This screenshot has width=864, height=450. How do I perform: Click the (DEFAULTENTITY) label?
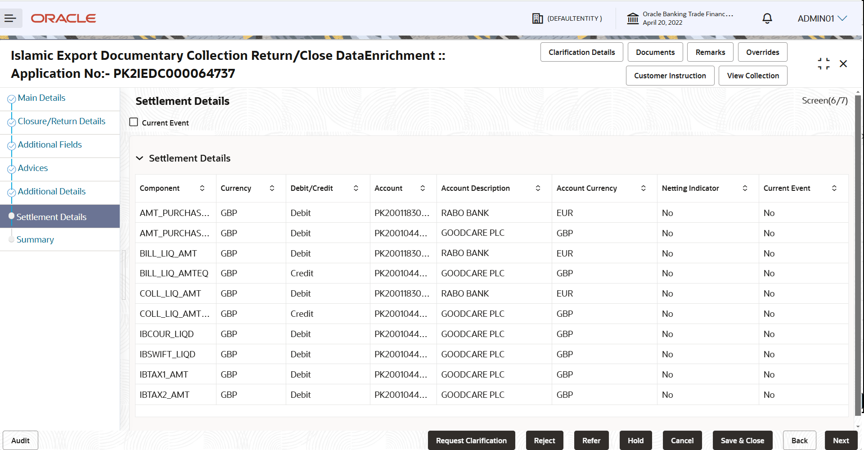click(575, 18)
